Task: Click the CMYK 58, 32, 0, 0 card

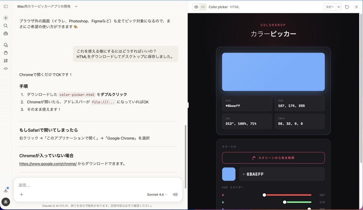Action: (299, 121)
